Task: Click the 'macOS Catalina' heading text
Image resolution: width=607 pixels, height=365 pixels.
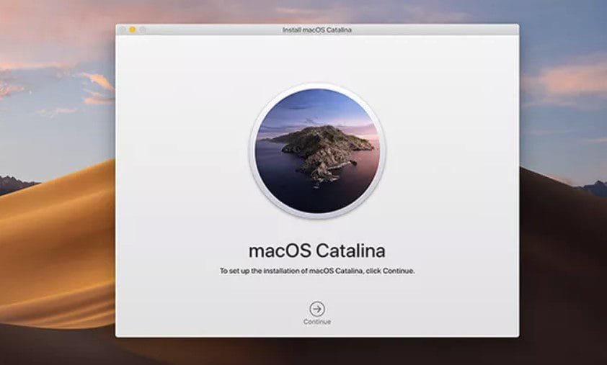Action: click(317, 251)
